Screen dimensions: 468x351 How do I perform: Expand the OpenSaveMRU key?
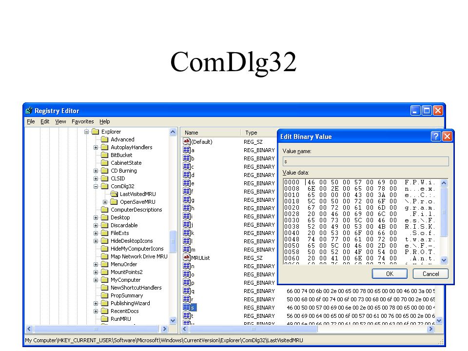(105, 202)
